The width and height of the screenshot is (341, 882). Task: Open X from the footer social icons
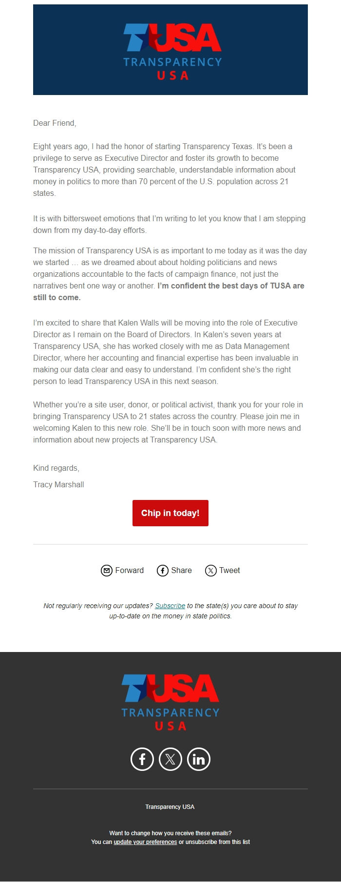(170, 759)
